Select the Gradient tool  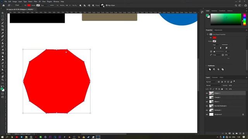click(3, 53)
